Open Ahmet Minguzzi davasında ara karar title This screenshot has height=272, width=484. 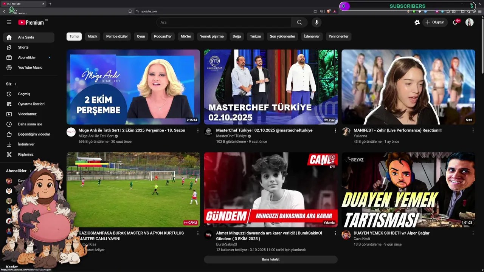pyautogui.click(x=269, y=236)
